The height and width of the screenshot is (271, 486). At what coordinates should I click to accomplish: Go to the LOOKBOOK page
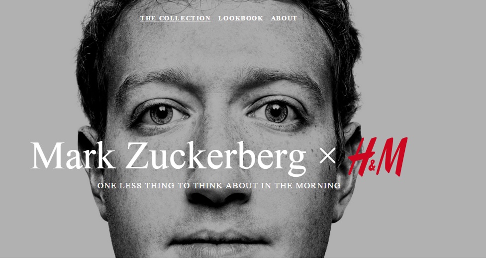(241, 18)
